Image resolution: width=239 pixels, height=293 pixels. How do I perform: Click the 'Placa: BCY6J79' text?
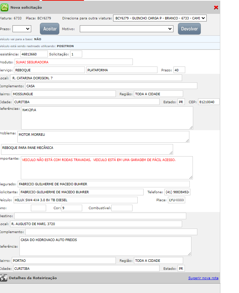coord(39,18)
